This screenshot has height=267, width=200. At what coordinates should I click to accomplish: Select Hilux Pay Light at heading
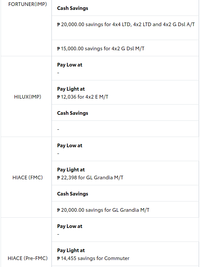click(x=71, y=89)
